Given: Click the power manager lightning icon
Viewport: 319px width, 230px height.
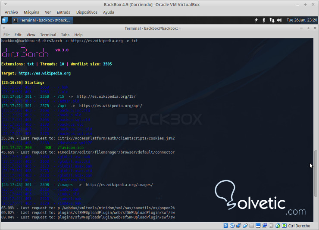Looking at the screenshot, I should [x=256, y=20].
